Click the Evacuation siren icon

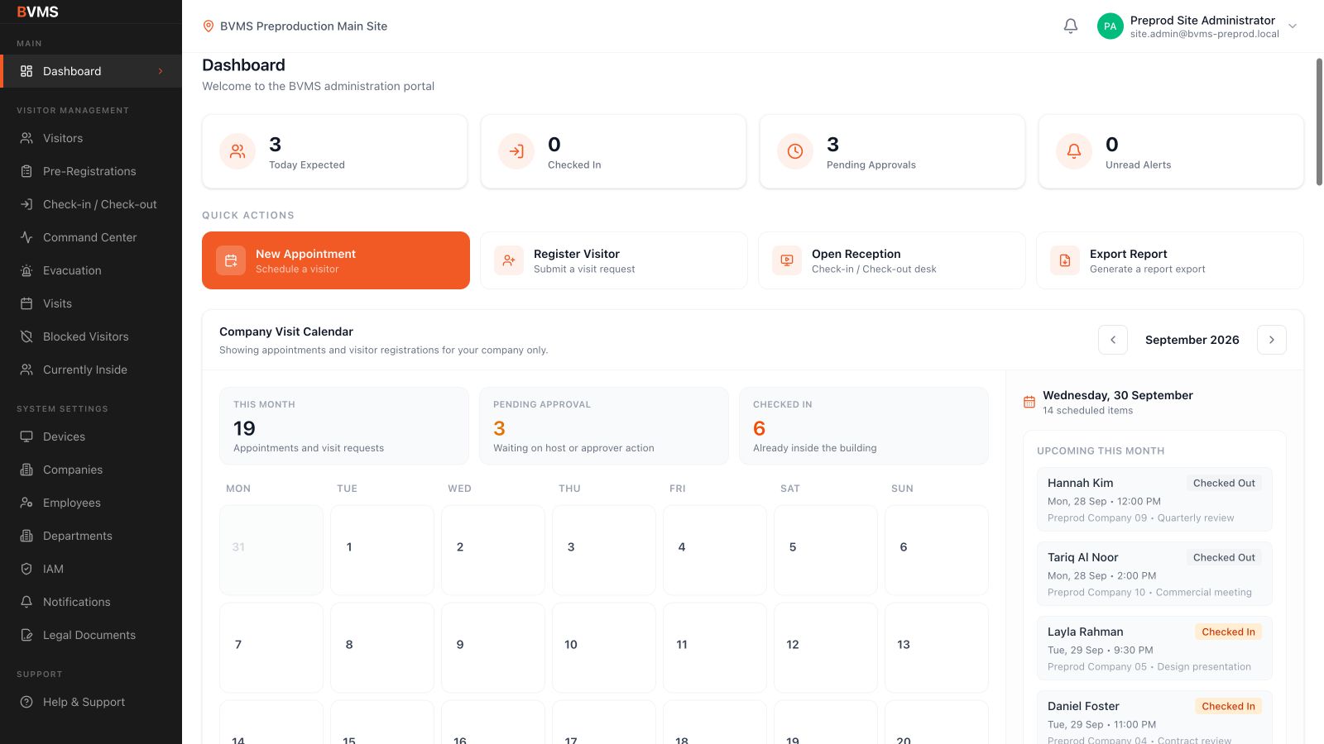[x=26, y=270]
